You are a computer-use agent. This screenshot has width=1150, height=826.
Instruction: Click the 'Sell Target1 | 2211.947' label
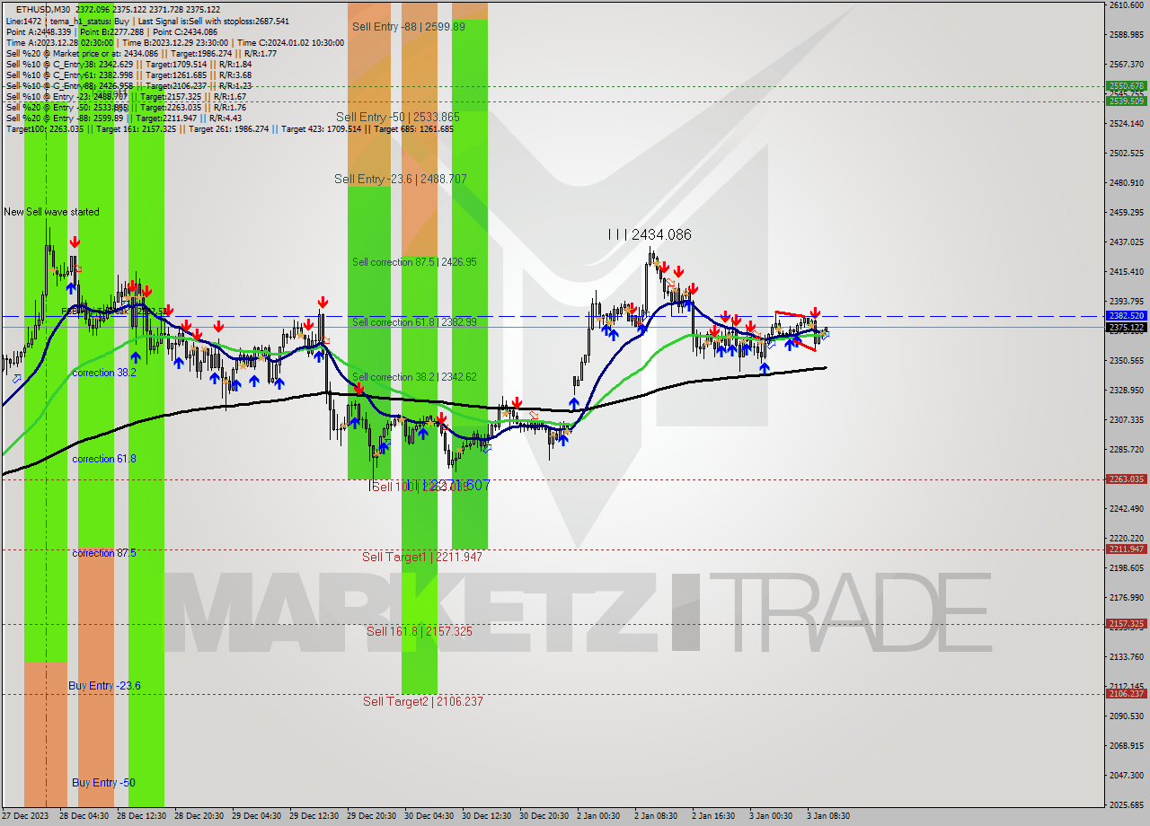422,557
